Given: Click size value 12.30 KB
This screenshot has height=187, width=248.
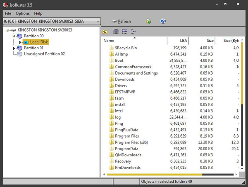Looking at the screenshot, I should (205, 142).
